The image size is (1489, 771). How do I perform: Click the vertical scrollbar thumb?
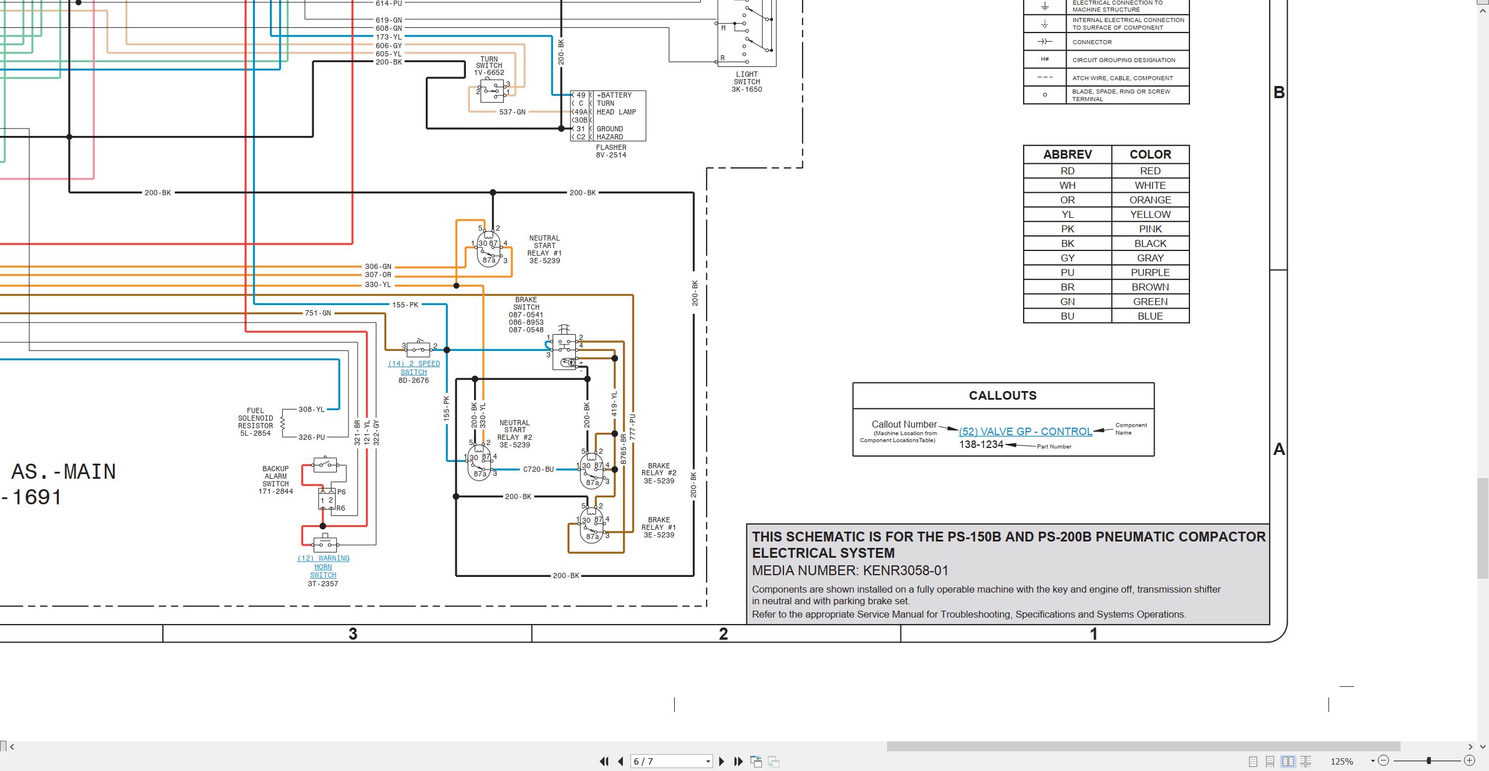pyautogui.click(x=1483, y=527)
